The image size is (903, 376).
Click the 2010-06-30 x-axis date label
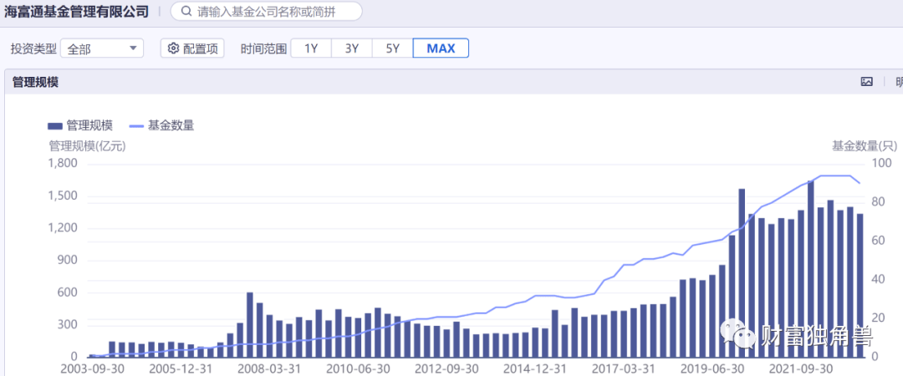click(x=358, y=368)
